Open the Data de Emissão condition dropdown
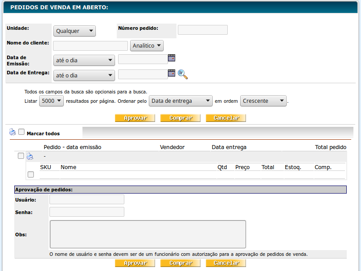 pos(84,61)
